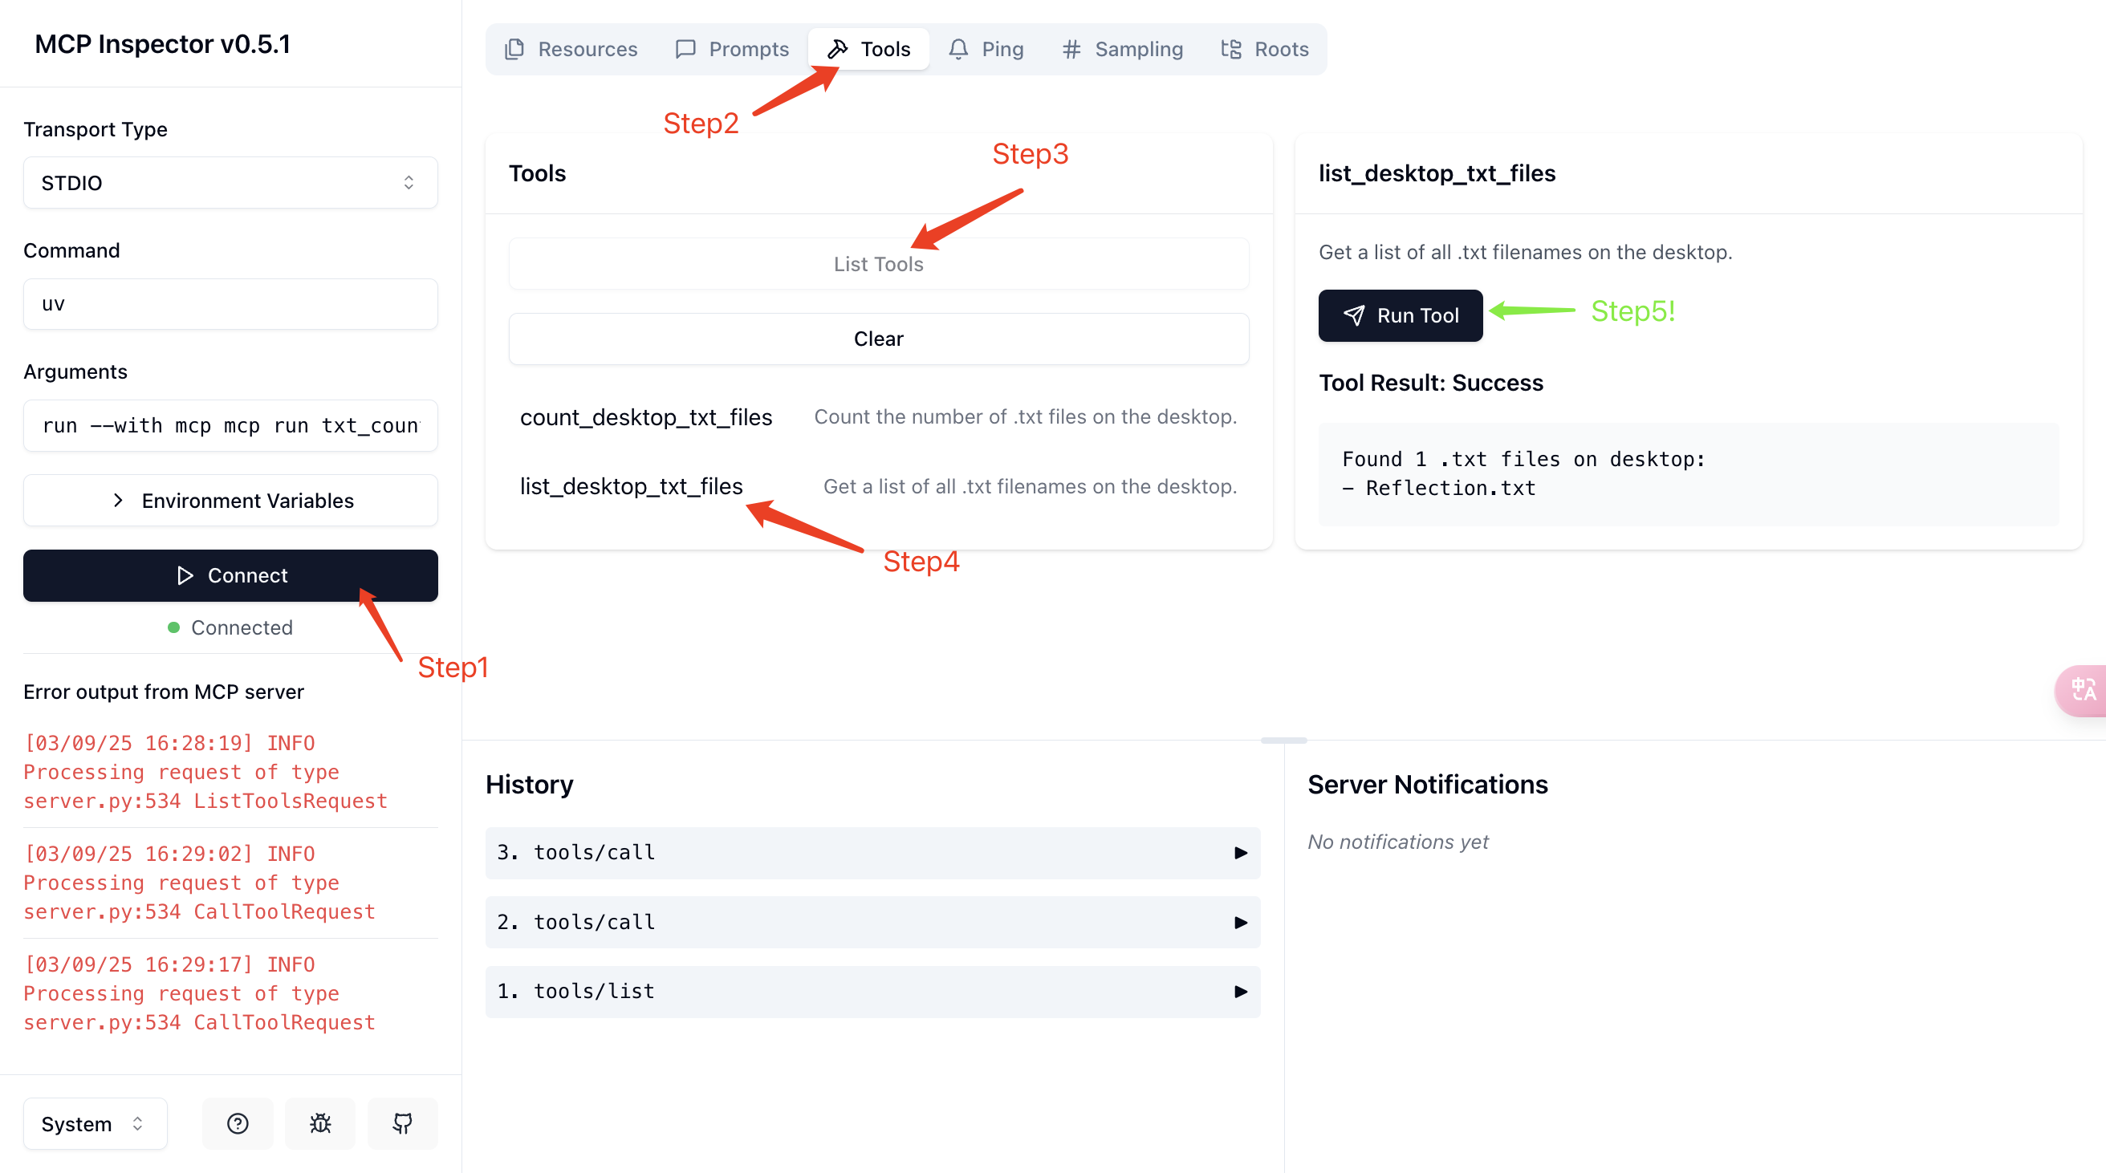2106x1173 pixels.
Task: Open the Prompts tab
Action: [x=733, y=49]
